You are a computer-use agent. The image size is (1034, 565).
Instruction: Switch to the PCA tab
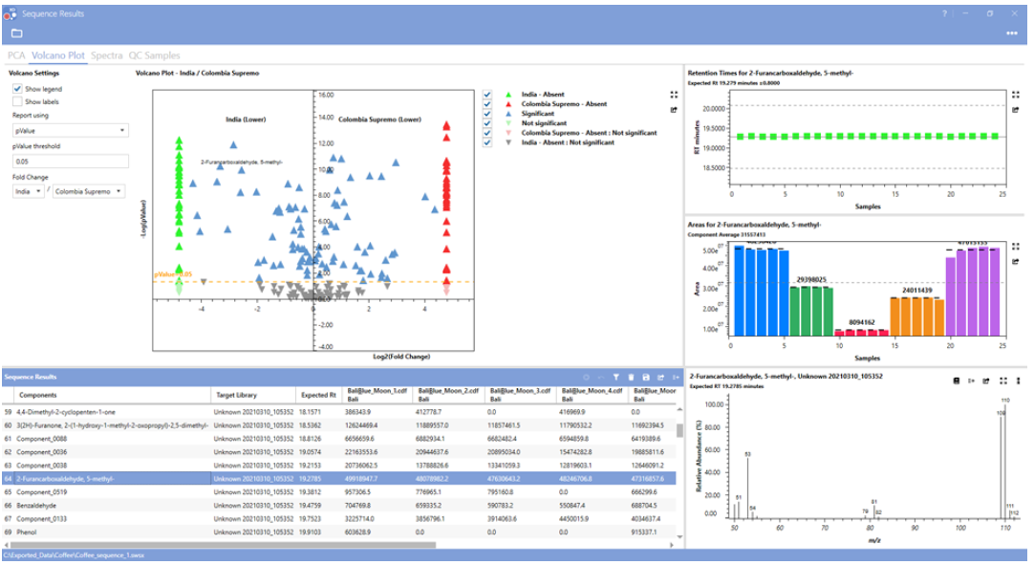[16, 55]
